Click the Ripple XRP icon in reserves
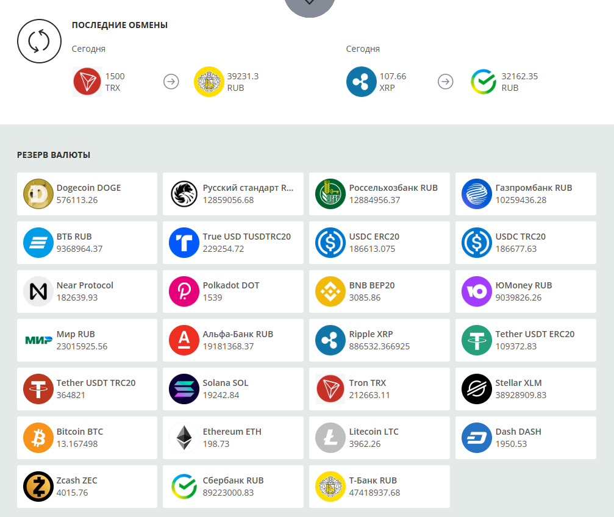Image resolution: width=614 pixels, height=517 pixels. click(330, 340)
